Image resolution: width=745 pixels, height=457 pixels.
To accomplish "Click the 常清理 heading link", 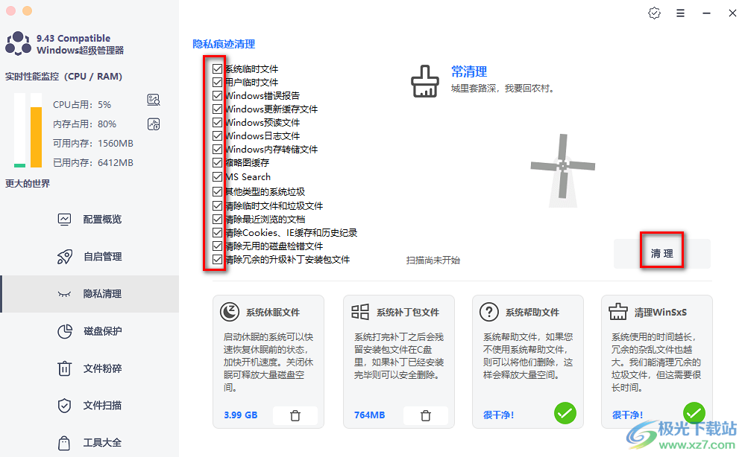I will click(x=469, y=72).
